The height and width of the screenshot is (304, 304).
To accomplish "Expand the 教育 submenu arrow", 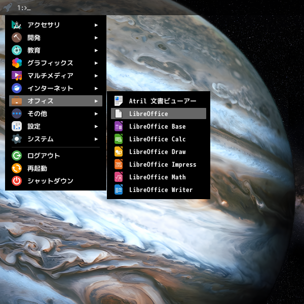I will [x=96, y=50].
